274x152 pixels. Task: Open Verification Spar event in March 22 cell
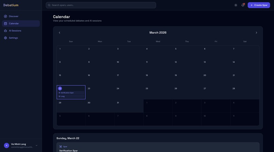click(71, 93)
